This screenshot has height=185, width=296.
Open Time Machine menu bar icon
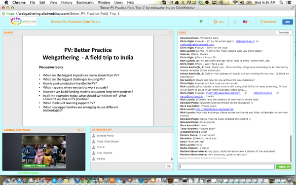coord(221,2)
